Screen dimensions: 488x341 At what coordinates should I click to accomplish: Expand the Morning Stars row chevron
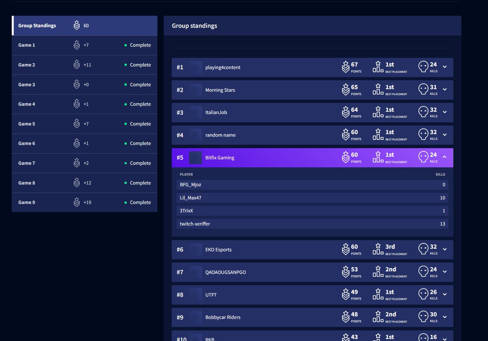[444, 90]
